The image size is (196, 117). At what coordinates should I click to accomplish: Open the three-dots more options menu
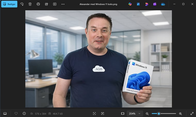click(63, 4)
